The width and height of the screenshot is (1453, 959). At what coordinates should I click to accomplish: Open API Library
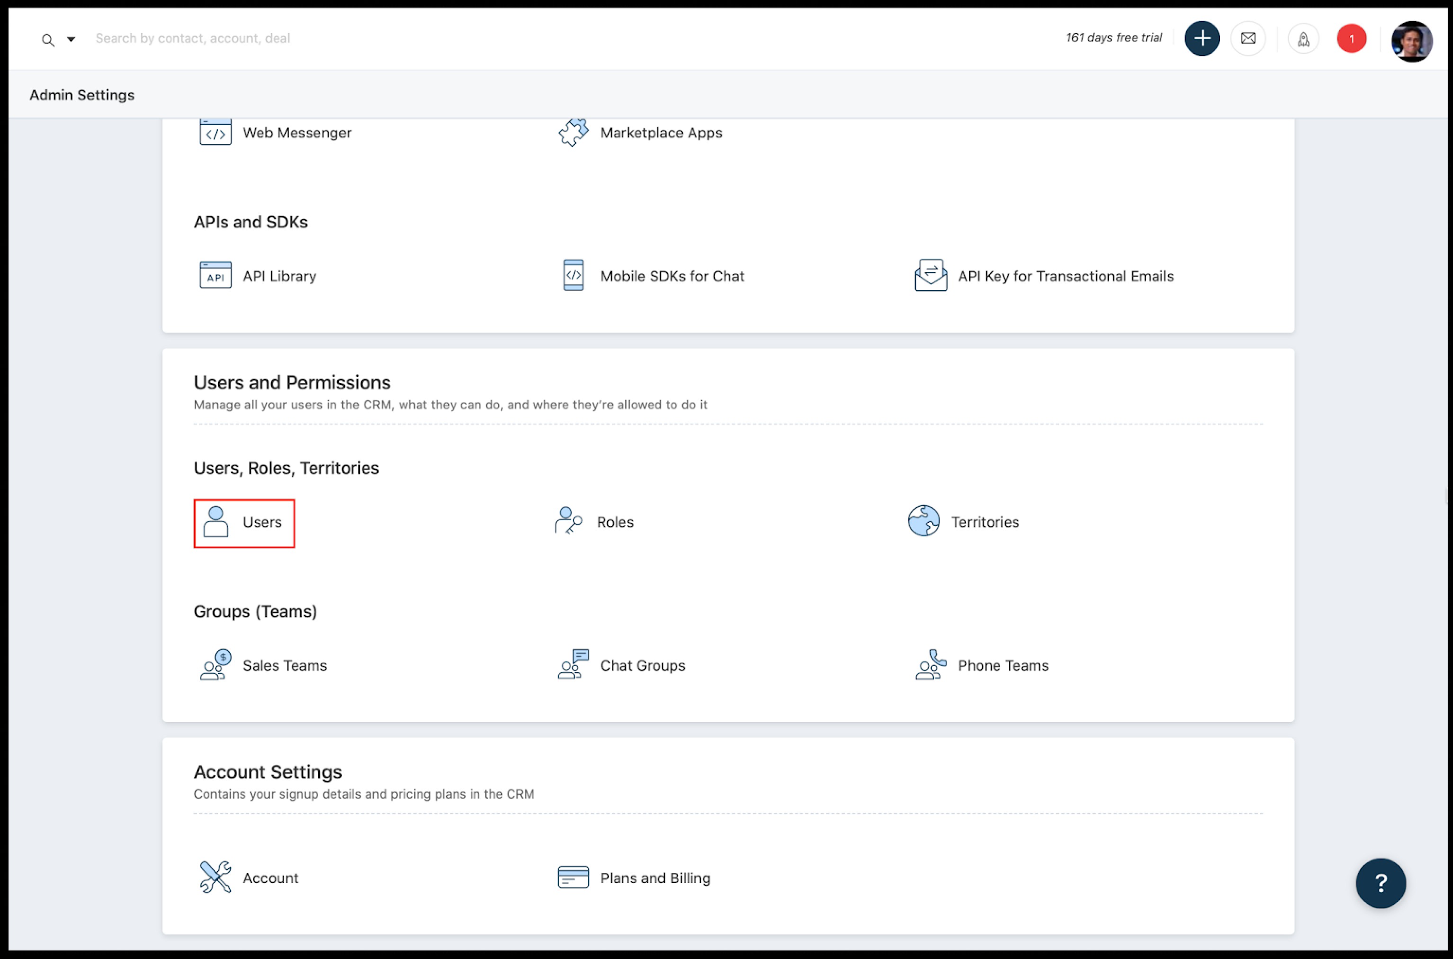click(279, 276)
